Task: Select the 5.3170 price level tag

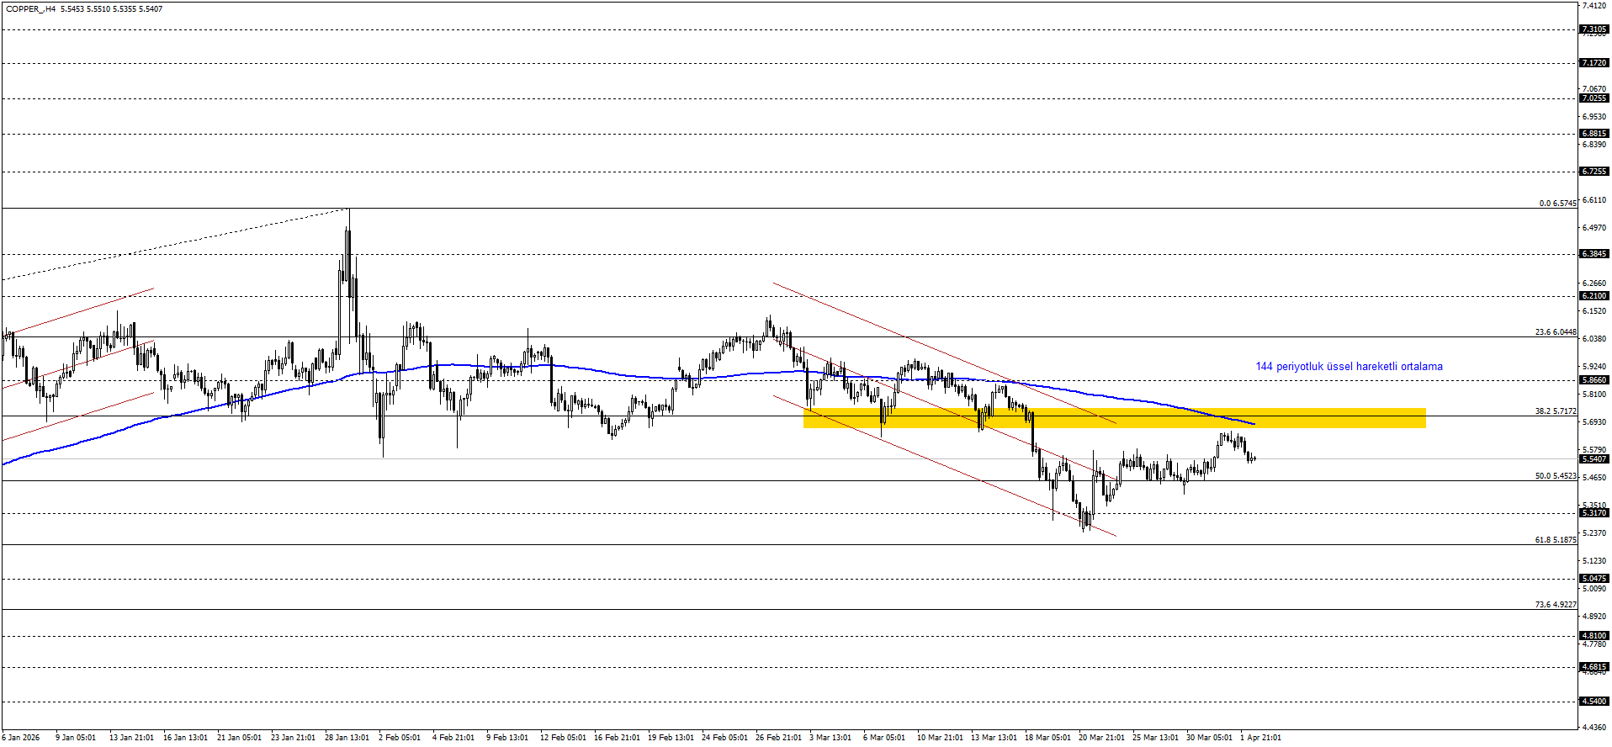Action: pos(1593,513)
